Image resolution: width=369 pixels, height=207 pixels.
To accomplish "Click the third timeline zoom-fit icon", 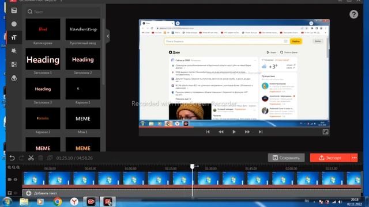I will click(18, 167).
